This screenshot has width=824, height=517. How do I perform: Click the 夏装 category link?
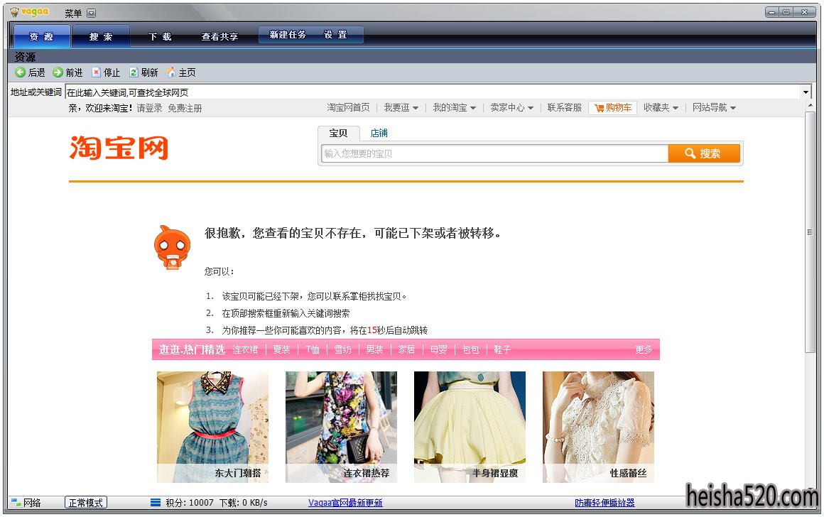tap(282, 350)
